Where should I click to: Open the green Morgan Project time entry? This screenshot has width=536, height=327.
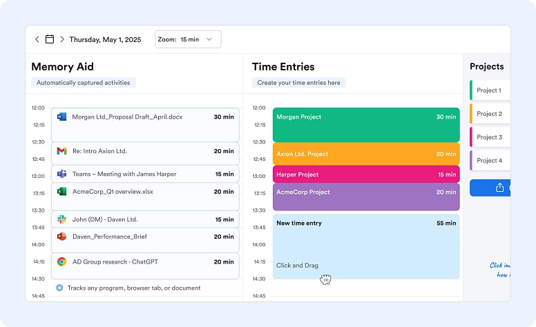pos(365,125)
